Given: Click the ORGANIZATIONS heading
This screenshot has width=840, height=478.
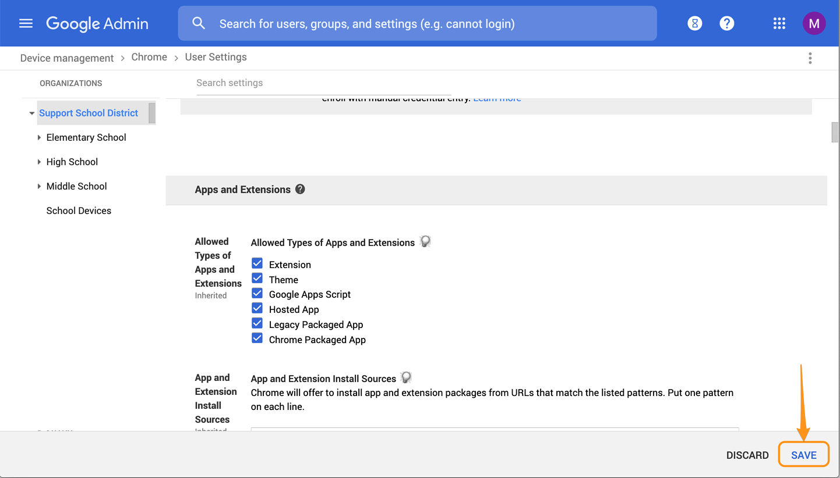Looking at the screenshot, I should pos(71,83).
